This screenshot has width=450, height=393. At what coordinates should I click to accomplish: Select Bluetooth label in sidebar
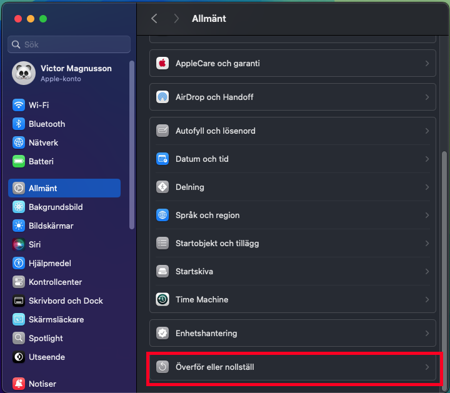click(x=47, y=124)
